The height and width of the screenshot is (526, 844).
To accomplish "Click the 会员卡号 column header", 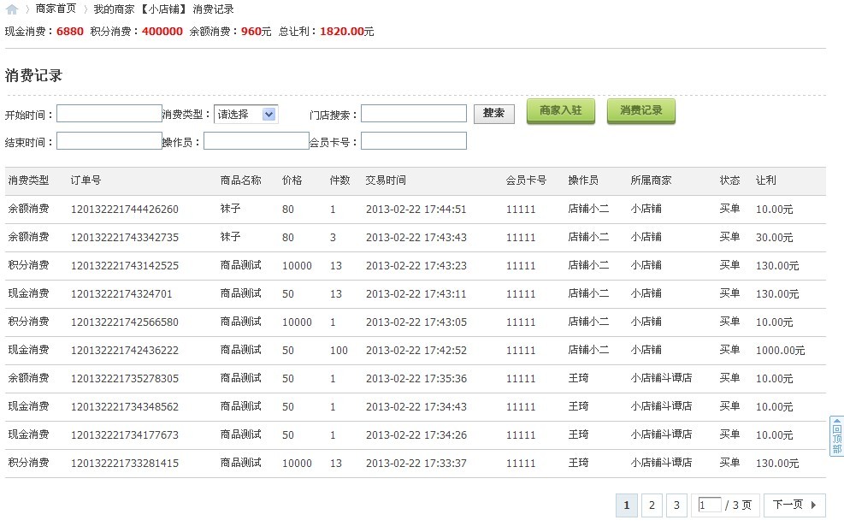I will coord(526,180).
